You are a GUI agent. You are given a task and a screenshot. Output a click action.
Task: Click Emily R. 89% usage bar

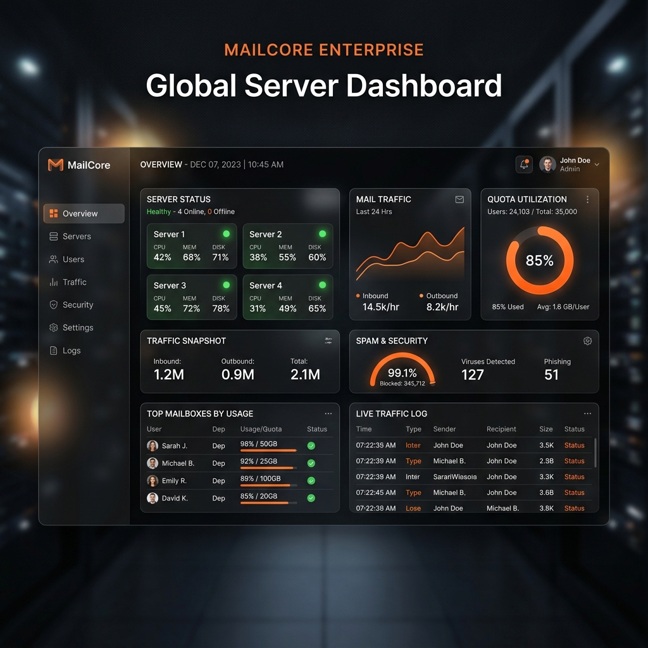pos(268,485)
